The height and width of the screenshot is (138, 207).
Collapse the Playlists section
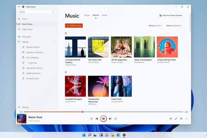54,42
